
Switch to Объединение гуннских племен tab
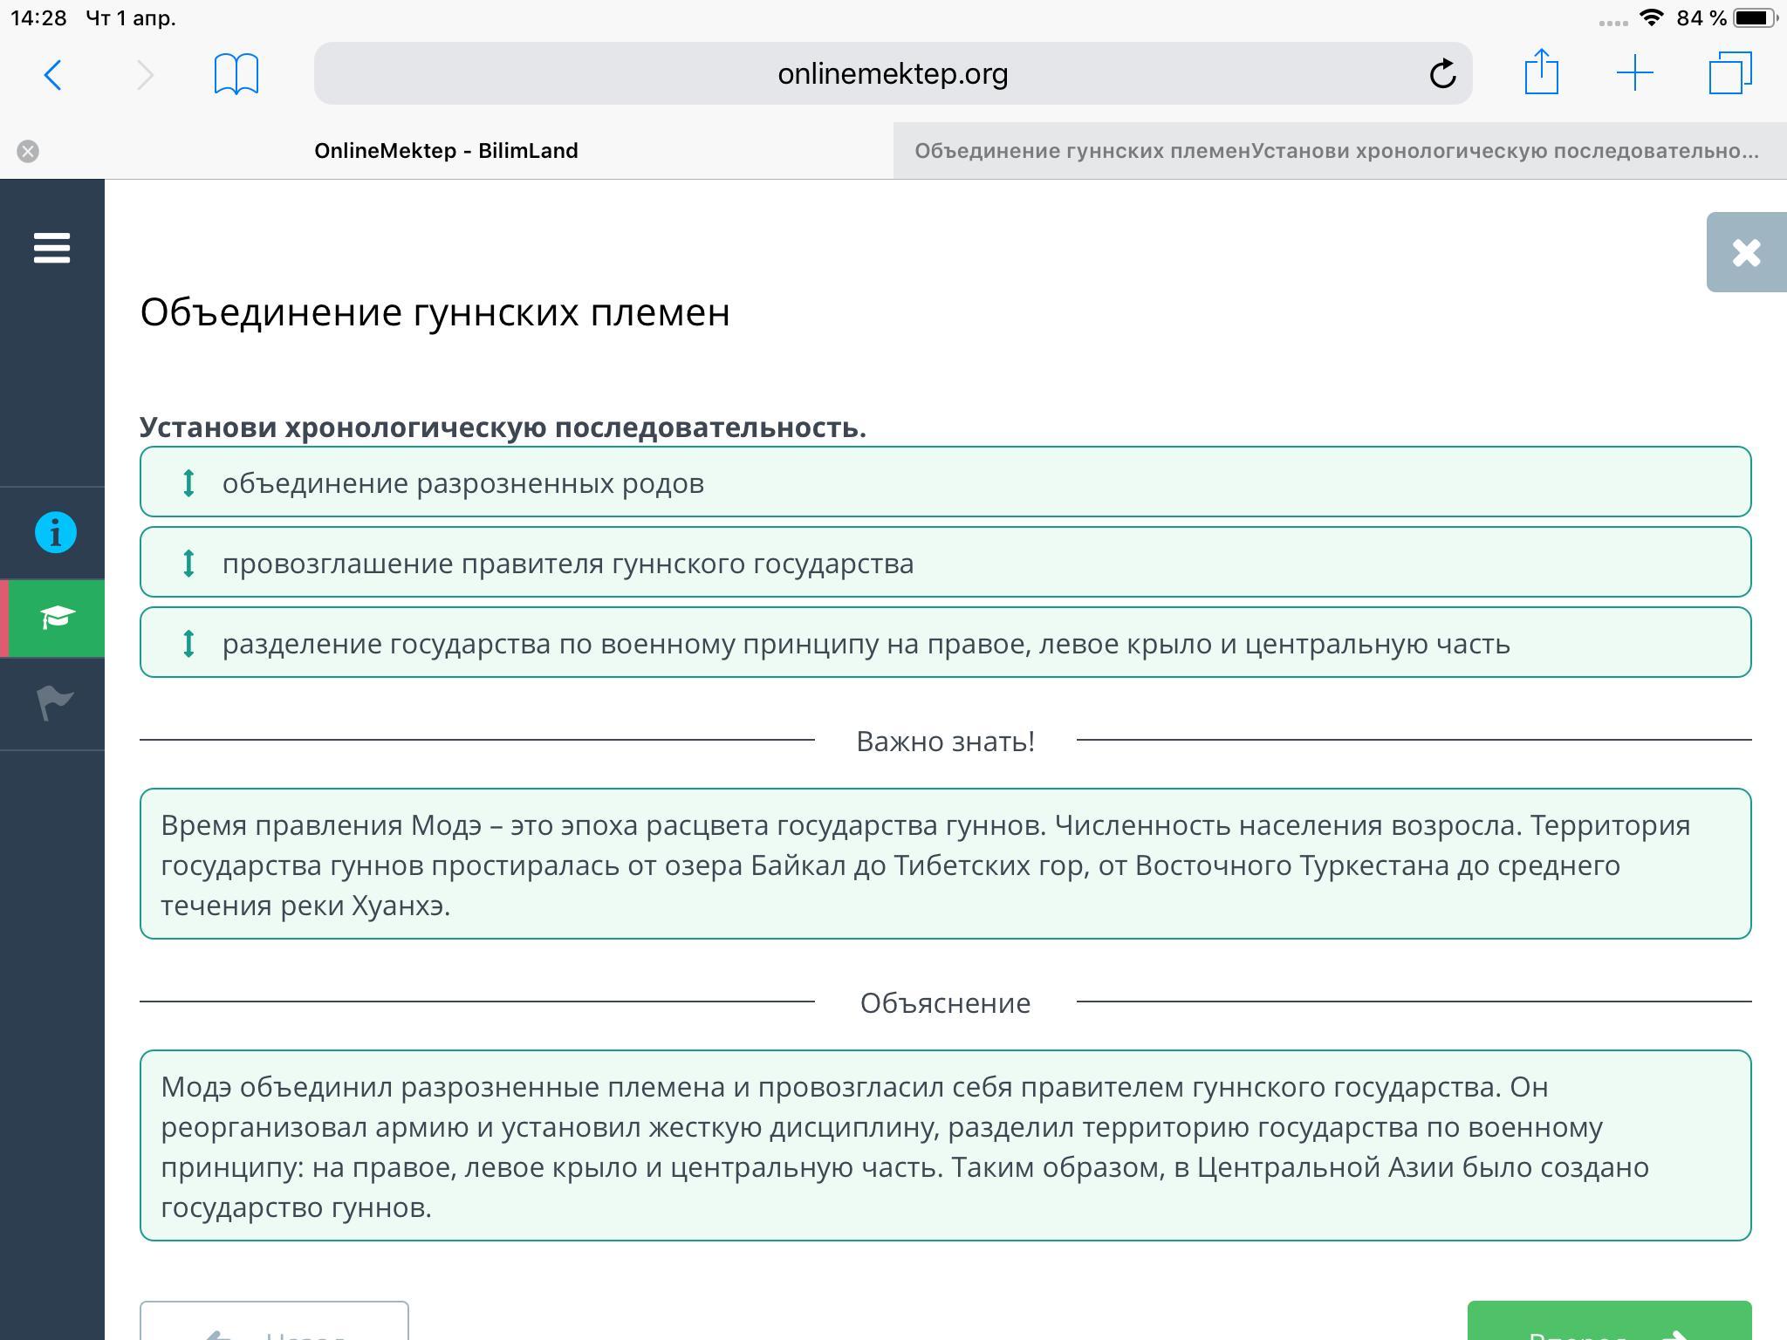click(1336, 151)
